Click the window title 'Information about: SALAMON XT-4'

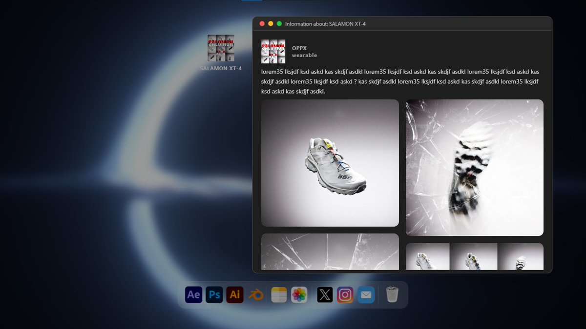point(326,24)
